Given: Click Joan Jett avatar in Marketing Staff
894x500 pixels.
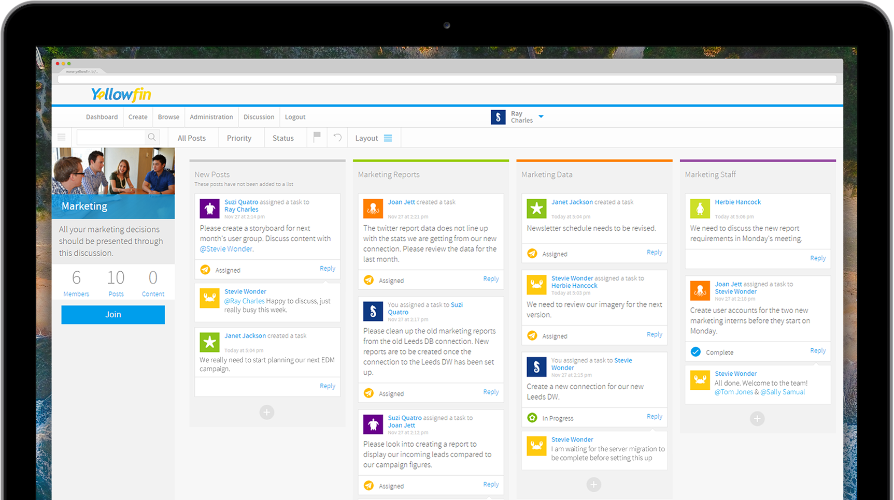Looking at the screenshot, I should 700,291.
